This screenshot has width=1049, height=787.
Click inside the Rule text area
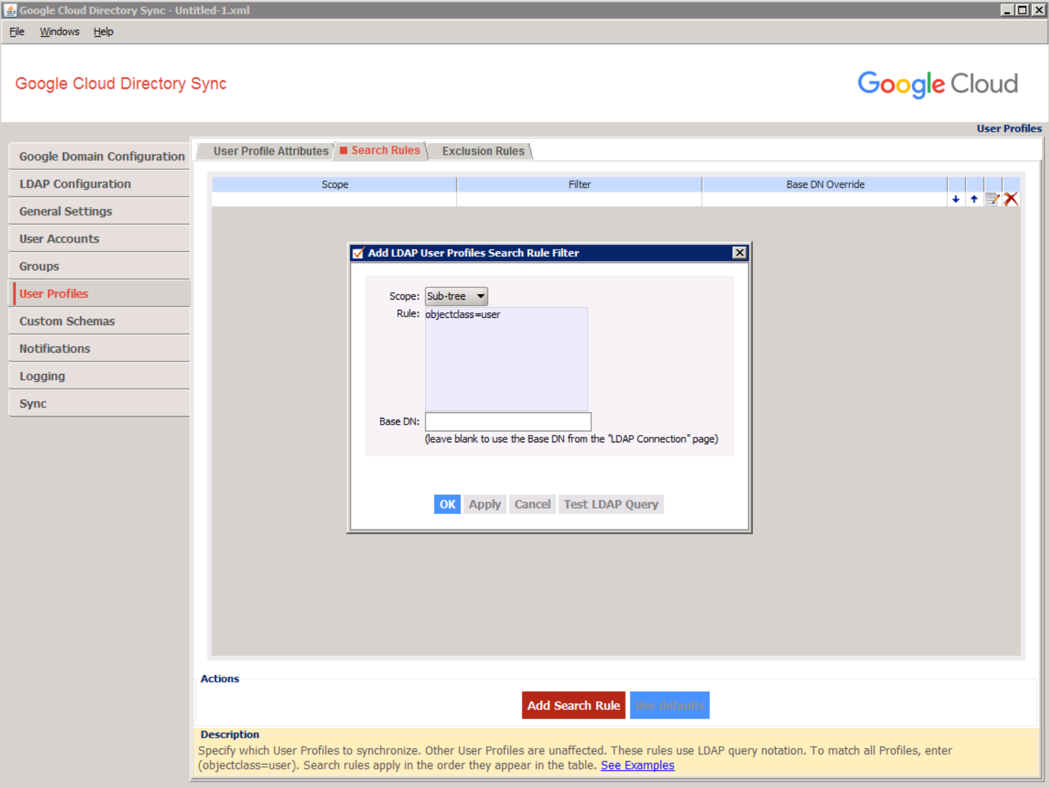[x=506, y=360]
